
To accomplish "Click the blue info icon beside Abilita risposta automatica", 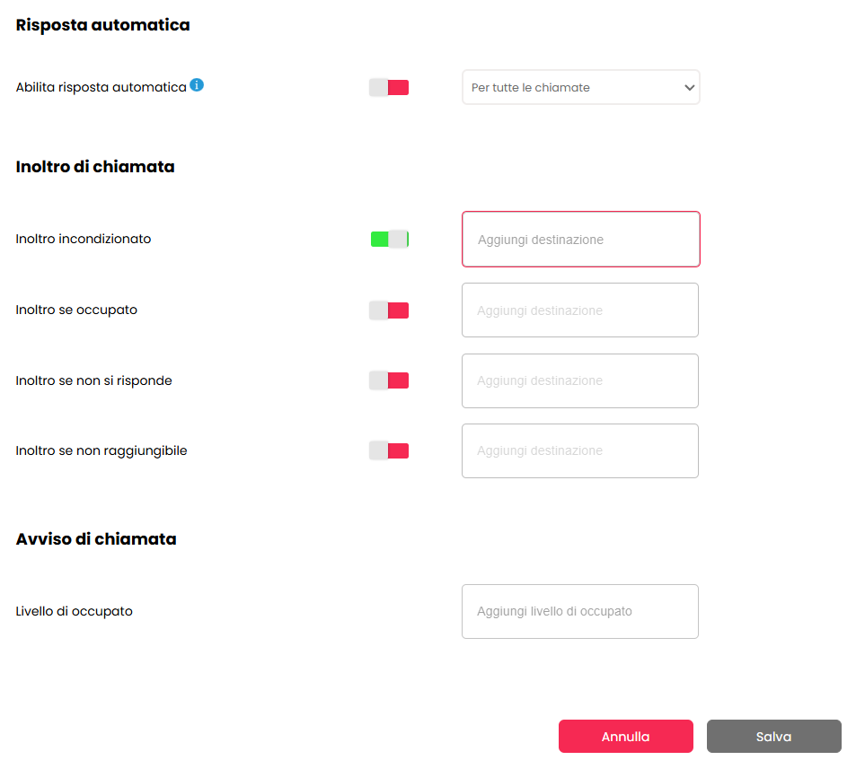I will coord(197,85).
